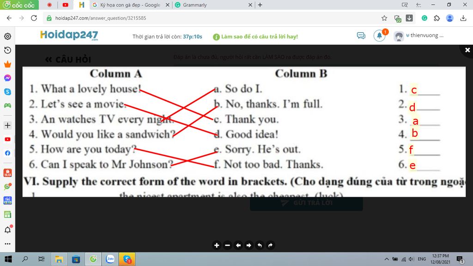Open Windows Start menu
473x266 pixels.
(8, 259)
